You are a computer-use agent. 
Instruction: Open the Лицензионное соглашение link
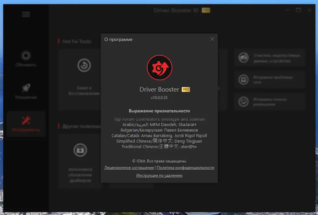[x=128, y=168]
